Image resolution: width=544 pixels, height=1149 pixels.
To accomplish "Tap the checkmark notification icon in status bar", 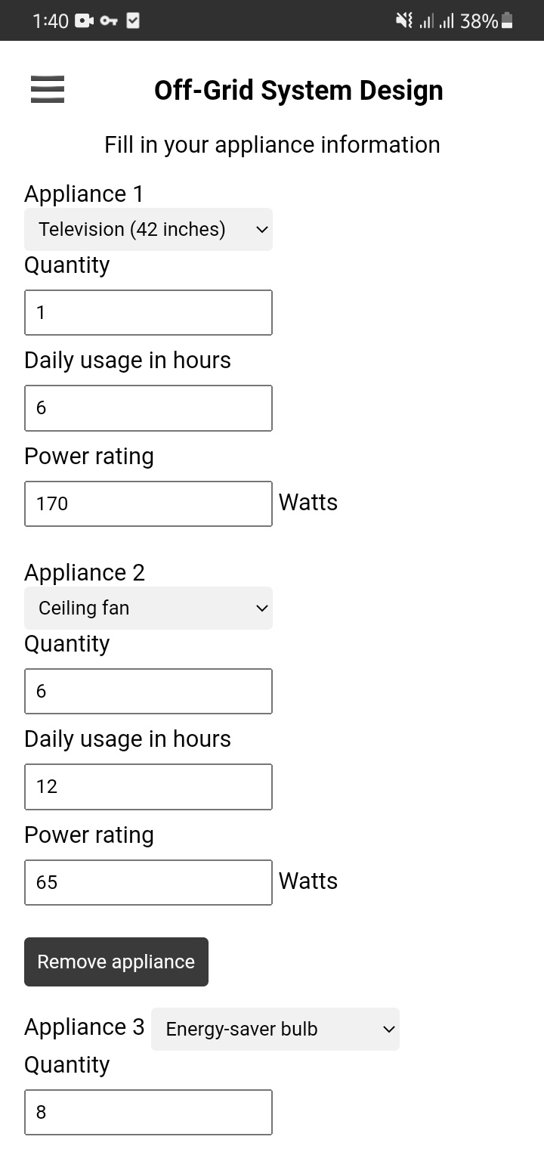I will click(131, 20).
